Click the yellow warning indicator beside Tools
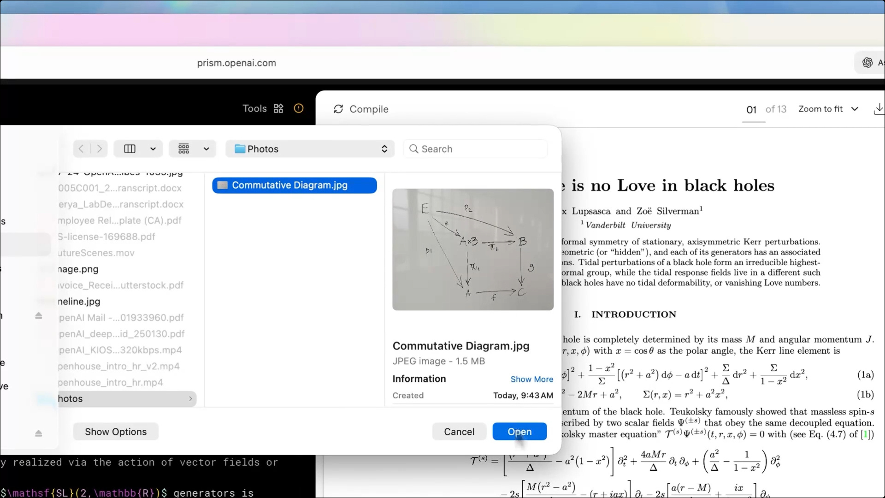Image resolution: width=885 pixels, height=498 pixels. click(x=298, y=108)
